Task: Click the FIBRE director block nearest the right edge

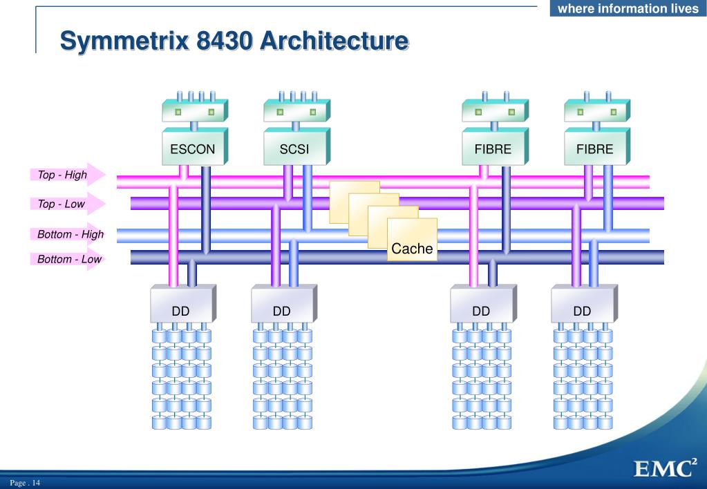Action: (x=597, y=146)
